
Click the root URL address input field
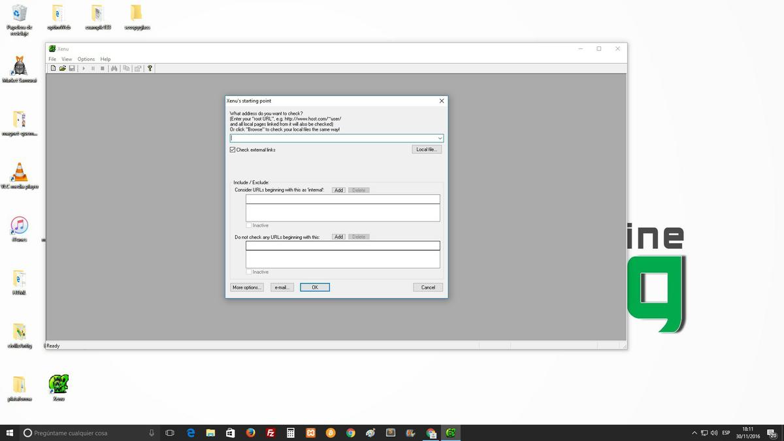click(333, 139)
